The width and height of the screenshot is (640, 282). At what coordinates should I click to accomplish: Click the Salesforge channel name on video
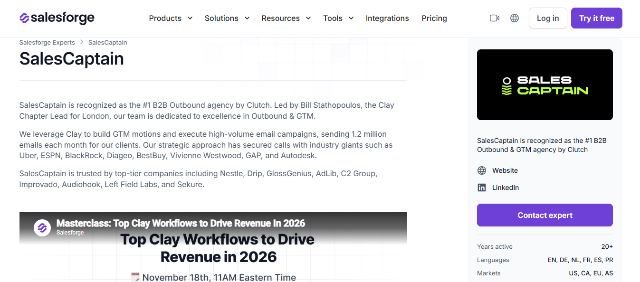pyautogui.click(x=70, y=233)
